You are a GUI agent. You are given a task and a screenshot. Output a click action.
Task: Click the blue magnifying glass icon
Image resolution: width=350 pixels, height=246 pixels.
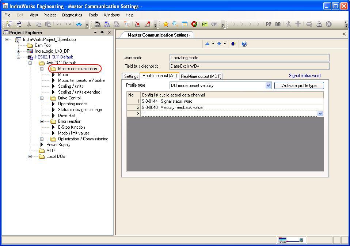point(175,24)
